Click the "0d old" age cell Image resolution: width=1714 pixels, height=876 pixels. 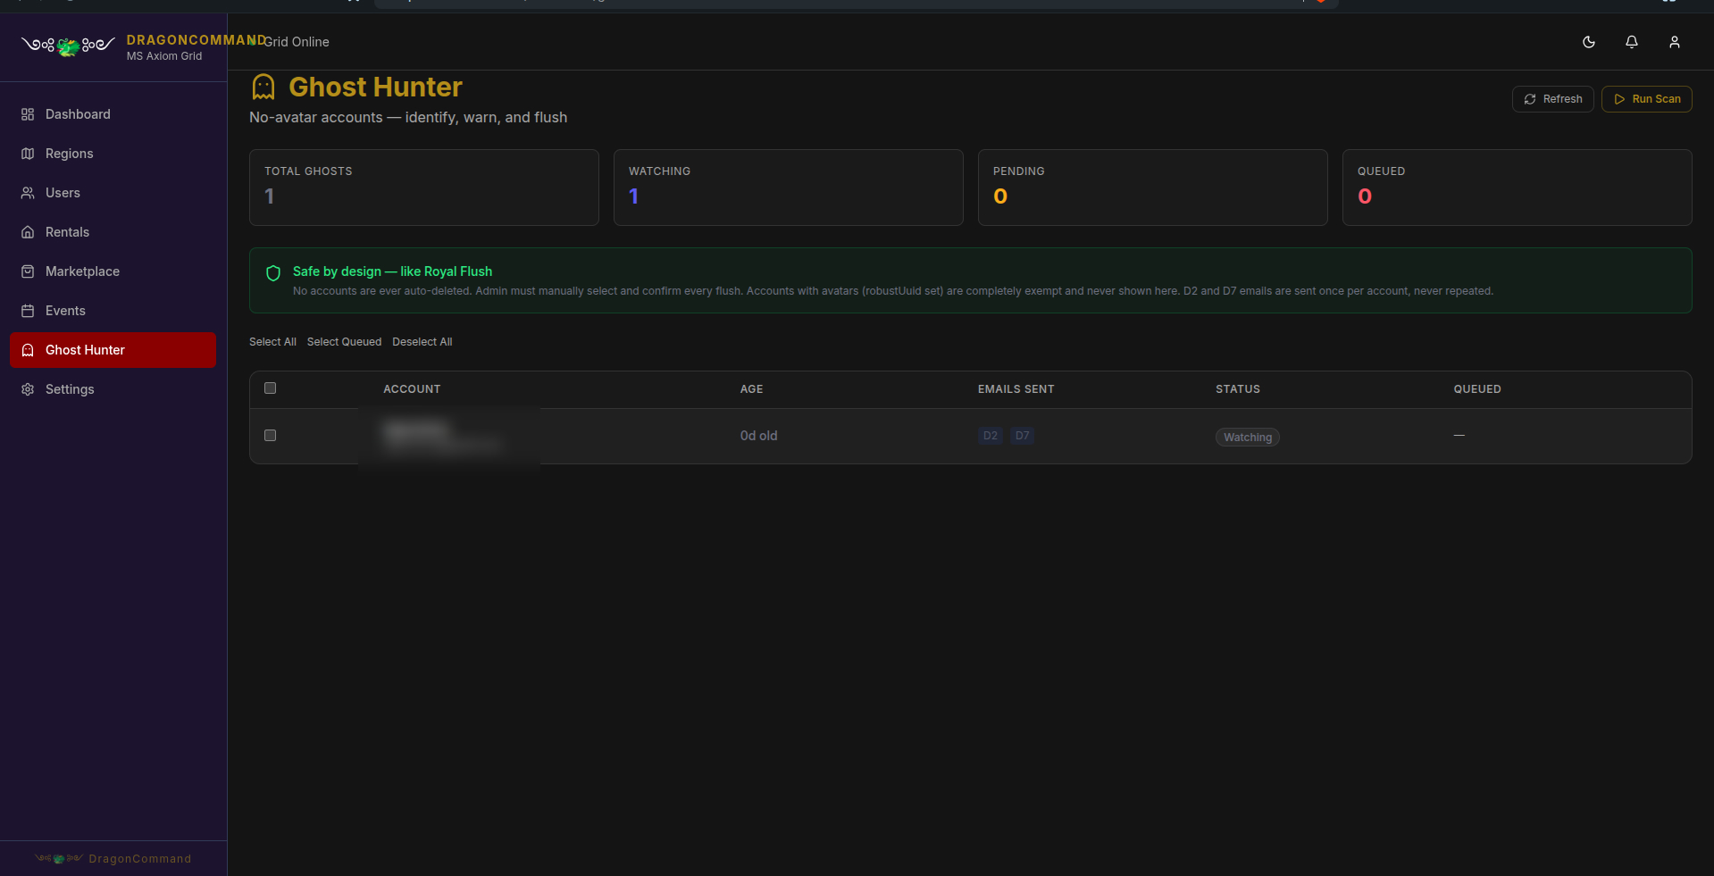(x=758, y=436)
